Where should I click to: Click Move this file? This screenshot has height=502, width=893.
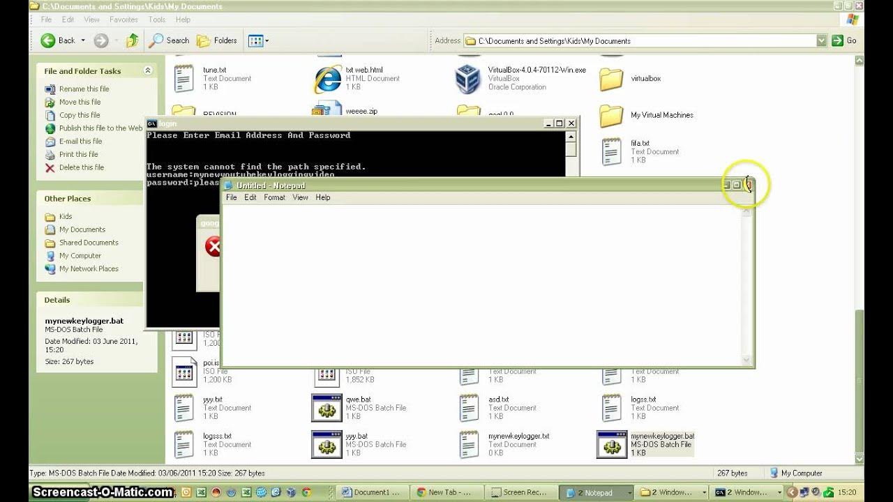(x=80, y=102)
